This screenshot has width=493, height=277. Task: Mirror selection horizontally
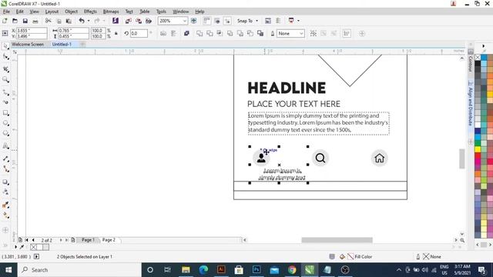(x=163, y=33)
